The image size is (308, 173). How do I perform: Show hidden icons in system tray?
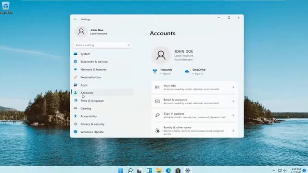(274, 171)
